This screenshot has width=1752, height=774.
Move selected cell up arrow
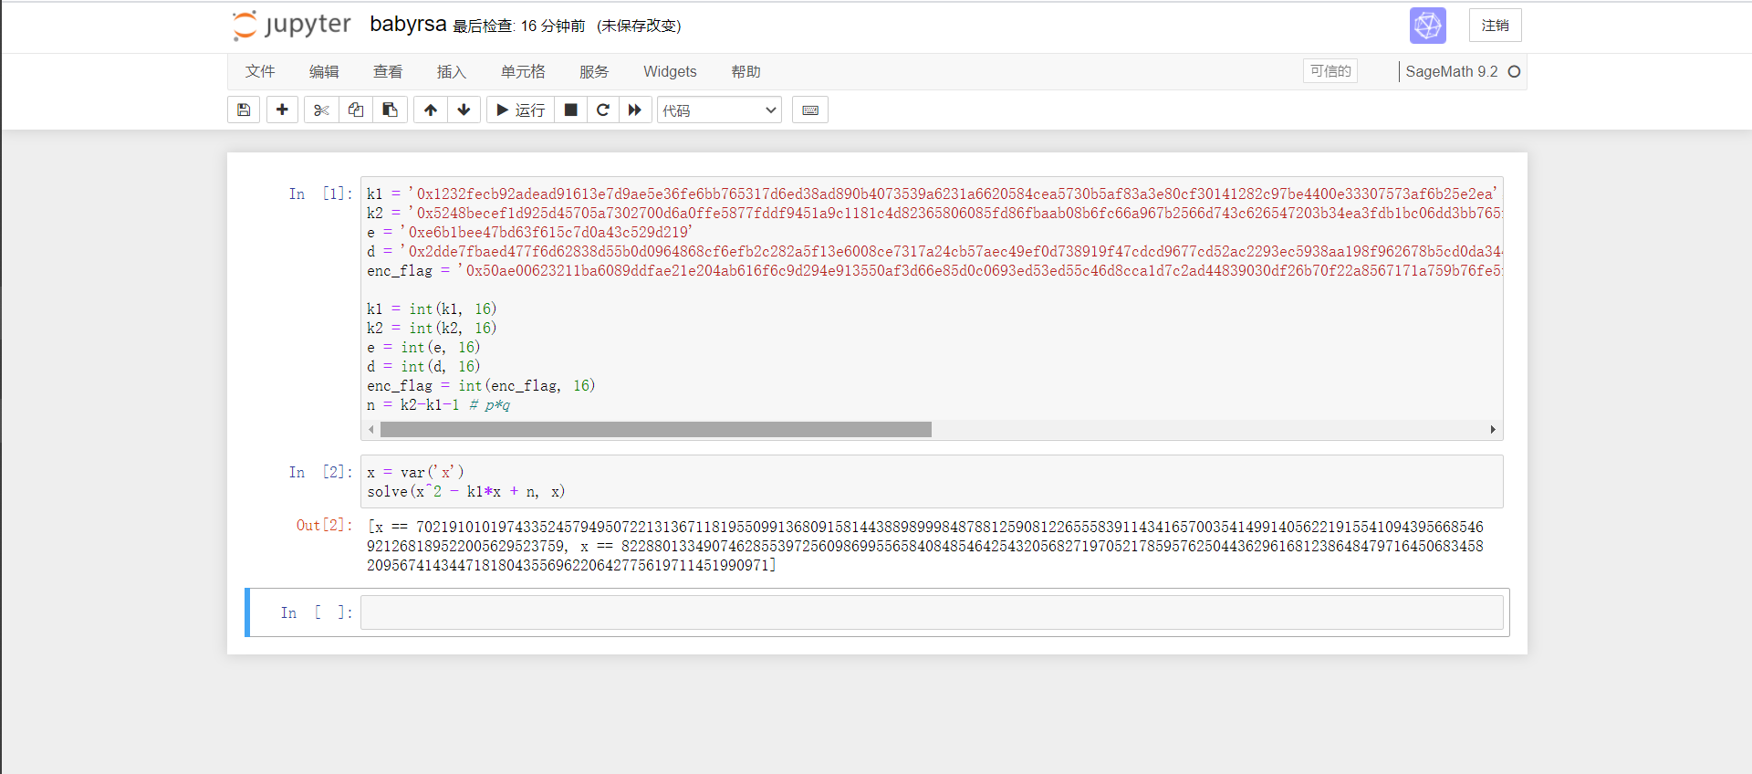pyautogui.click(x=431, y=110)
